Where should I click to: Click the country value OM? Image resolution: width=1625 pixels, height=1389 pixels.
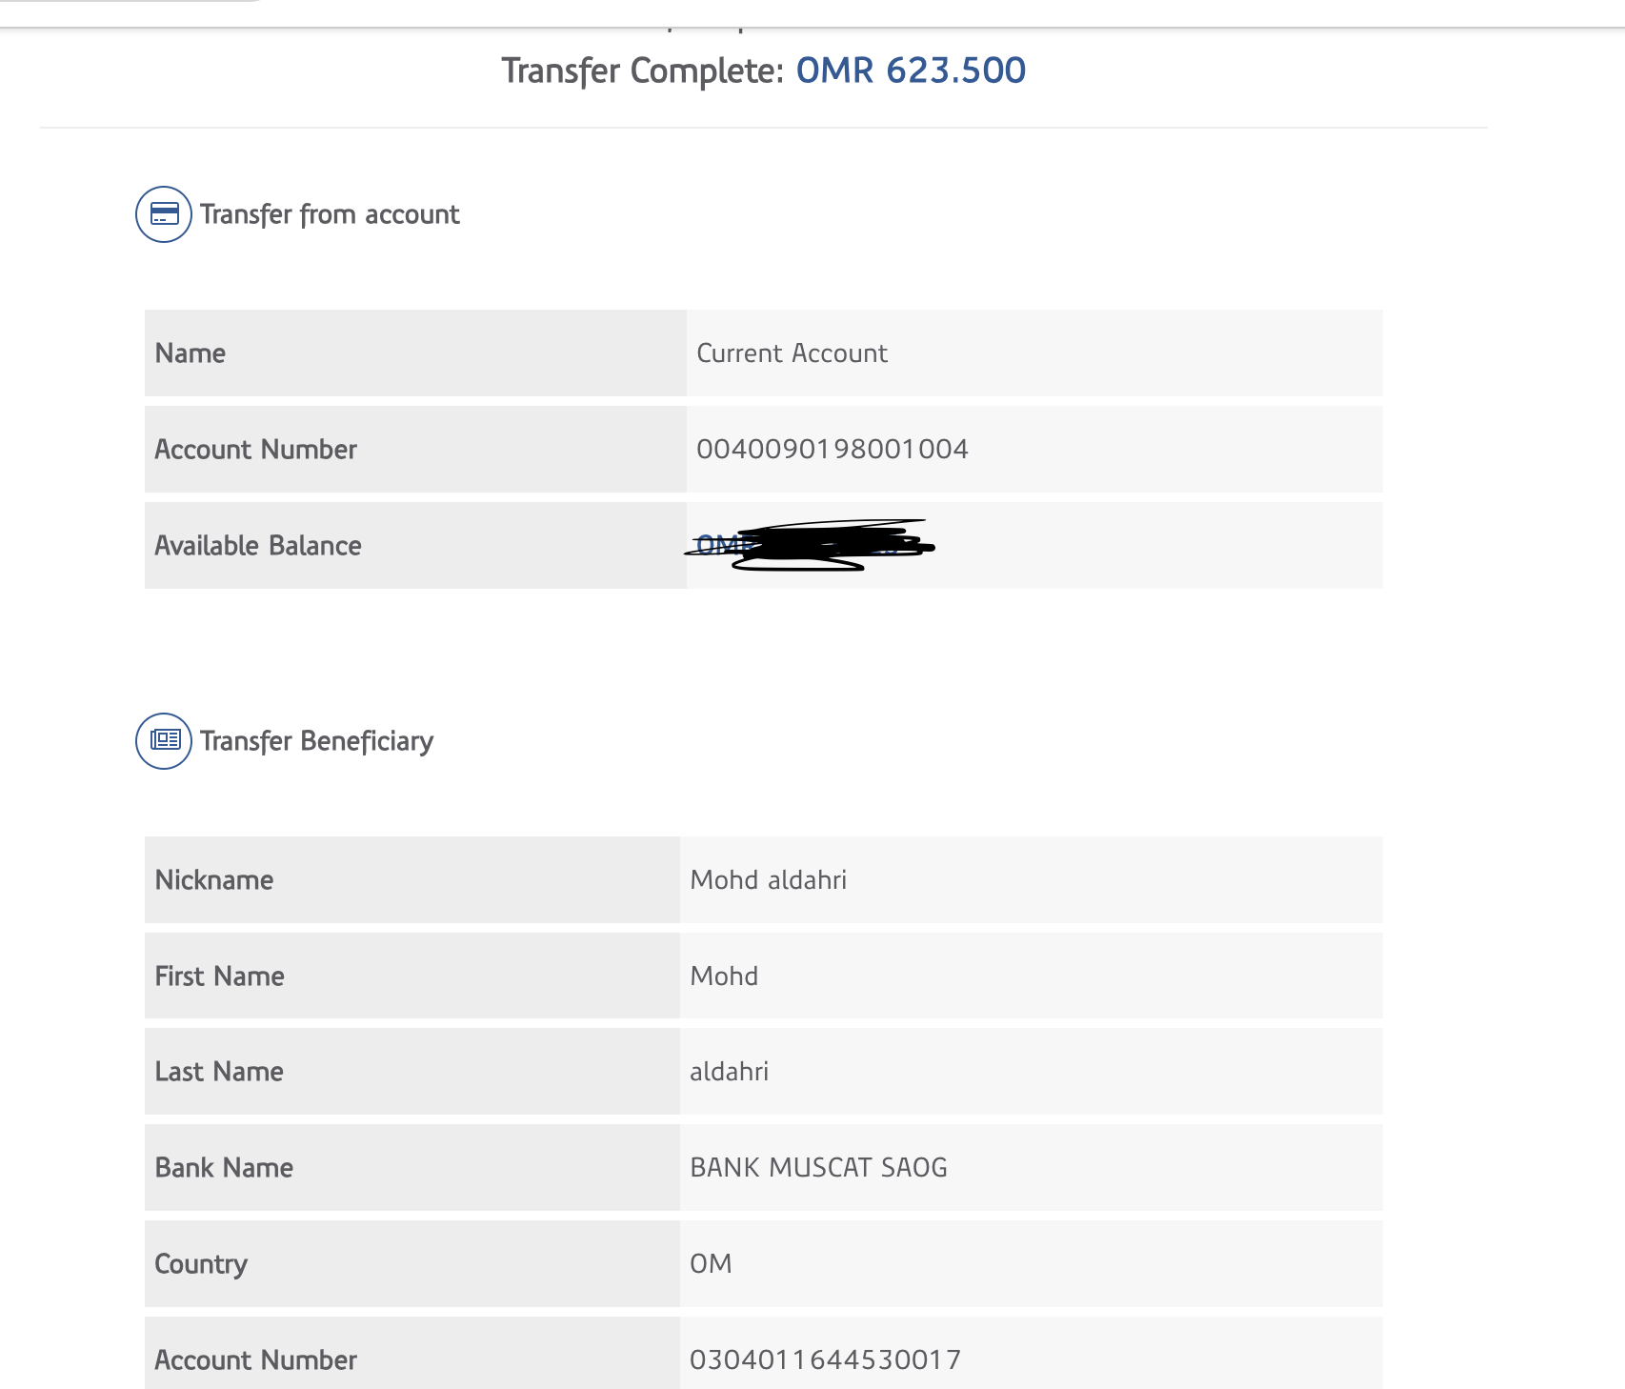[711, 1264]
